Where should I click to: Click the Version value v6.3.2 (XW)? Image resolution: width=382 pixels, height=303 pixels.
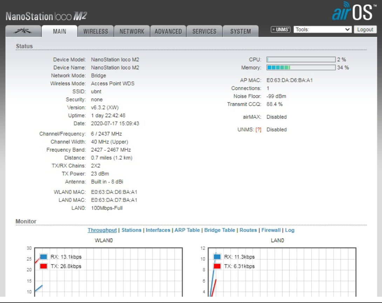tap(105, 107)
